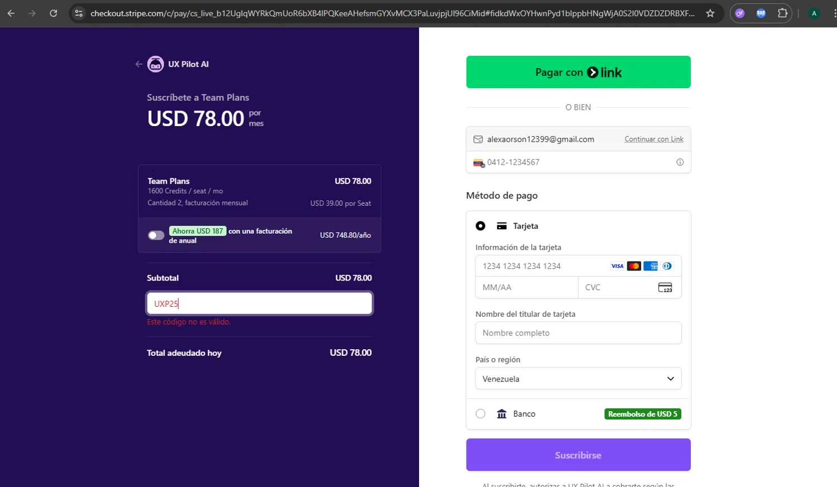Click the Venezuela flag phone country selector

point(479,163)
